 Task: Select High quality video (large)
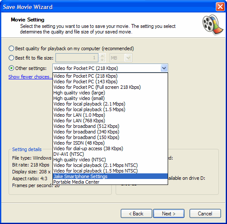tap(110, 93)
